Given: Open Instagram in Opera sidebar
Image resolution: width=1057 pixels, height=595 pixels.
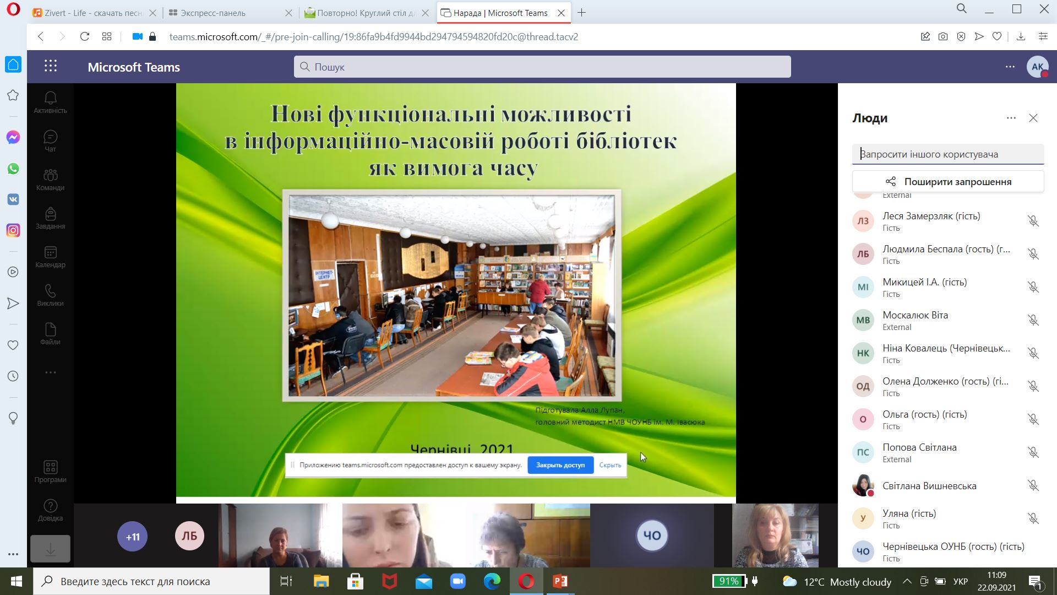Looking at the screenshot, I should (13, 230).
